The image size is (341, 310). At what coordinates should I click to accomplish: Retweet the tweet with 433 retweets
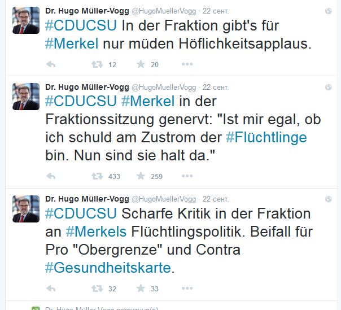tap(97, 176)
